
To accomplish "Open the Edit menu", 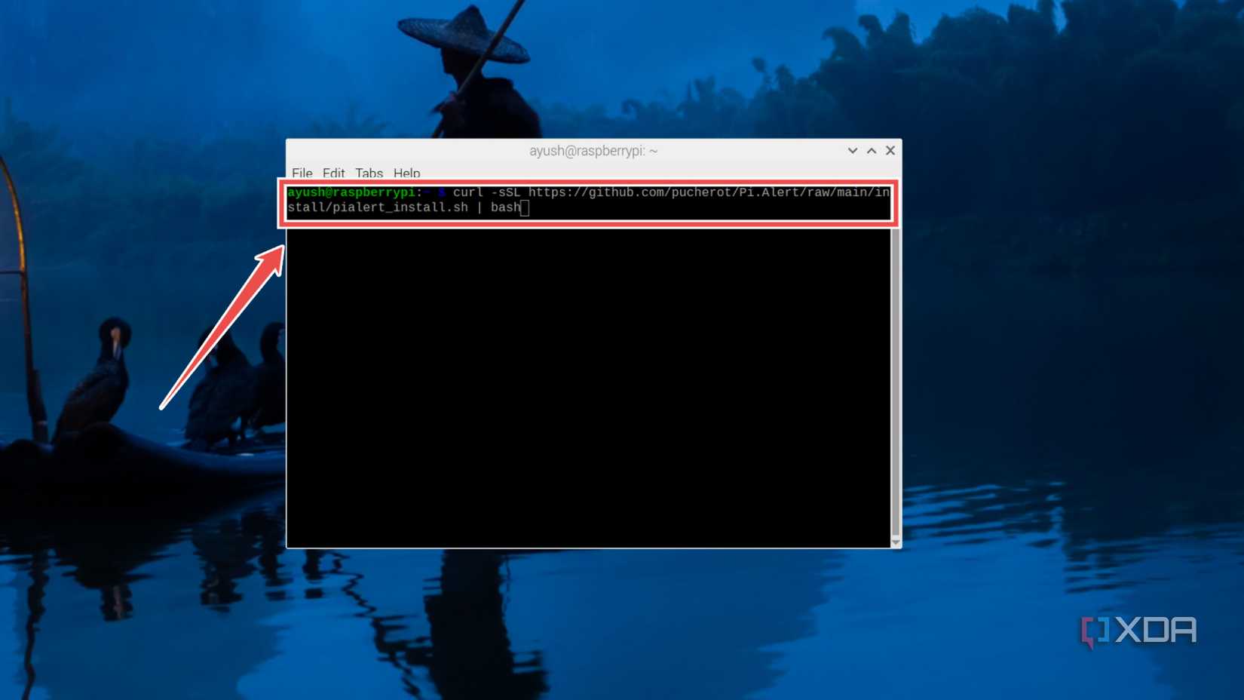I will click(x=334, y=173).
